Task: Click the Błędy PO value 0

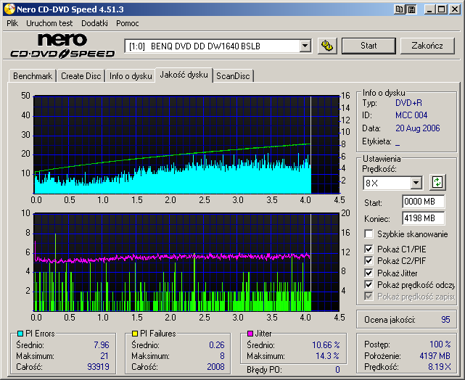Action: pyautogui.click(x=337, y=370)
